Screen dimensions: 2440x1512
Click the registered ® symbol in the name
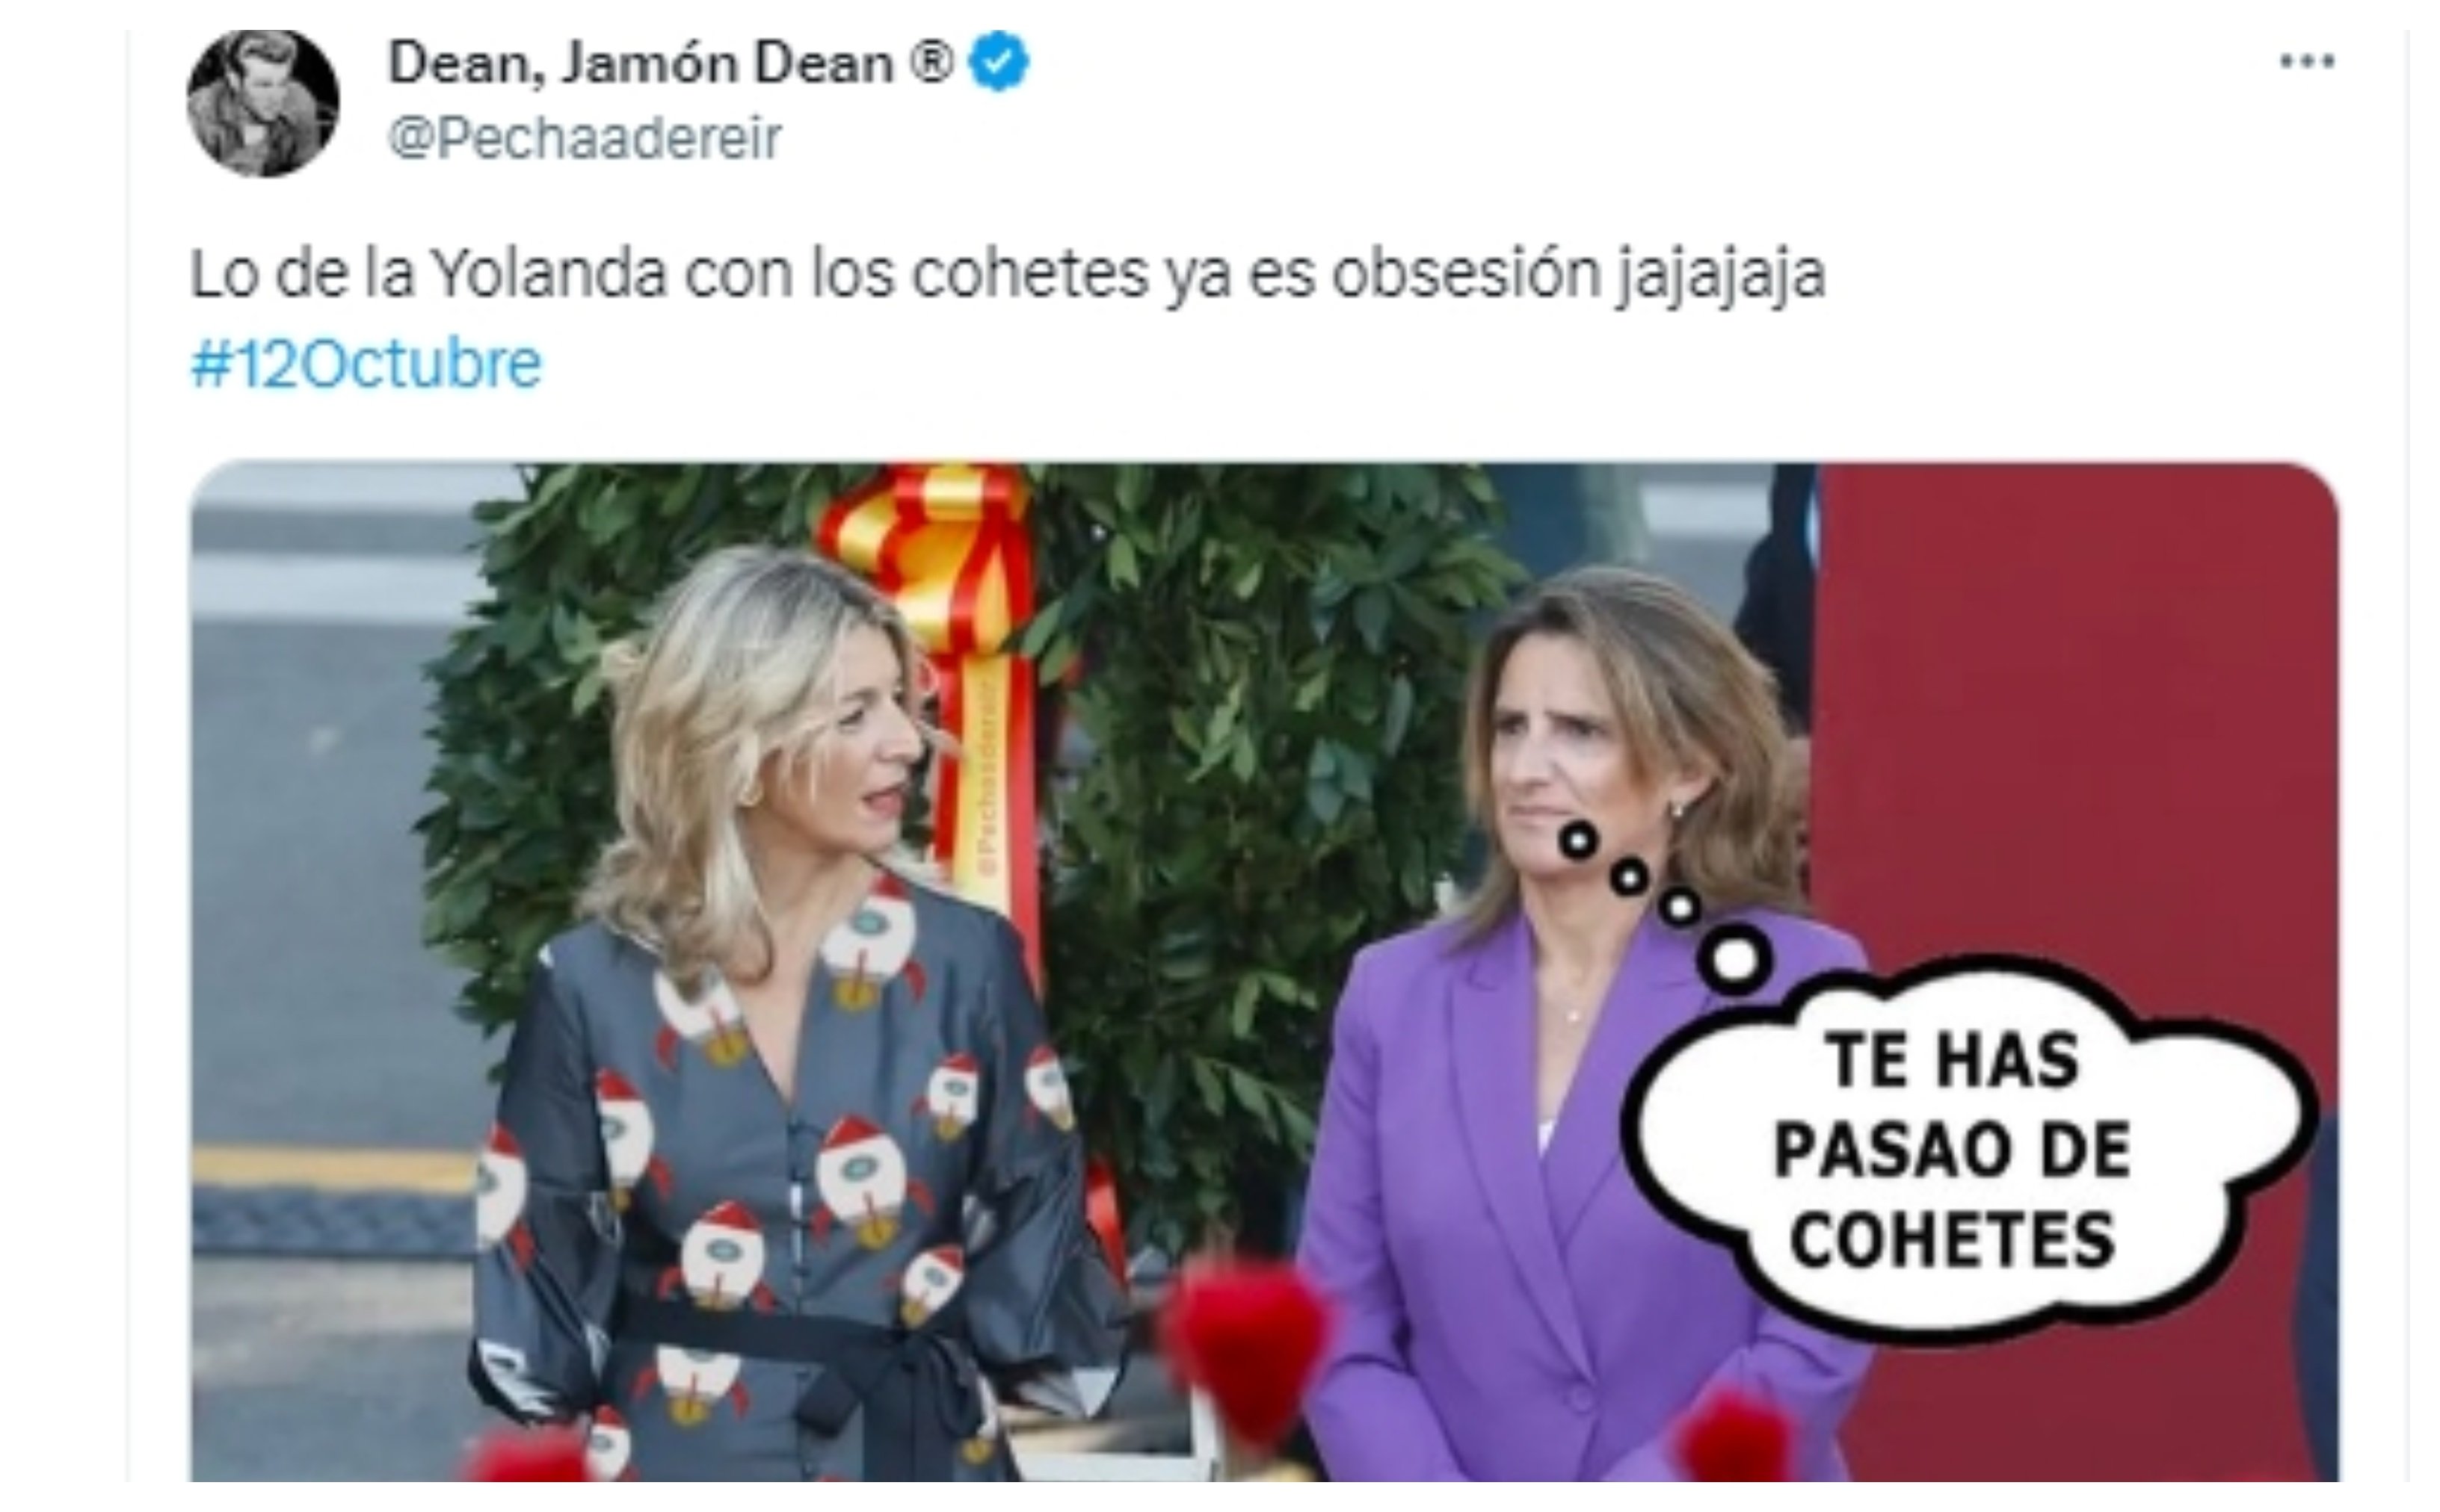(x=931, y=63)
